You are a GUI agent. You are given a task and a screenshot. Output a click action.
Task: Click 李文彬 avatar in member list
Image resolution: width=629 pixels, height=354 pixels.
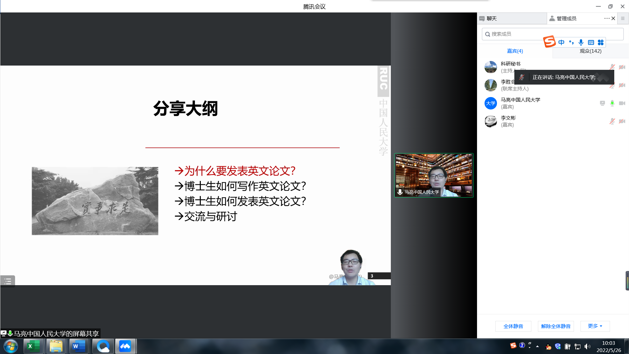pyautogui.click(x=491, y=121)
